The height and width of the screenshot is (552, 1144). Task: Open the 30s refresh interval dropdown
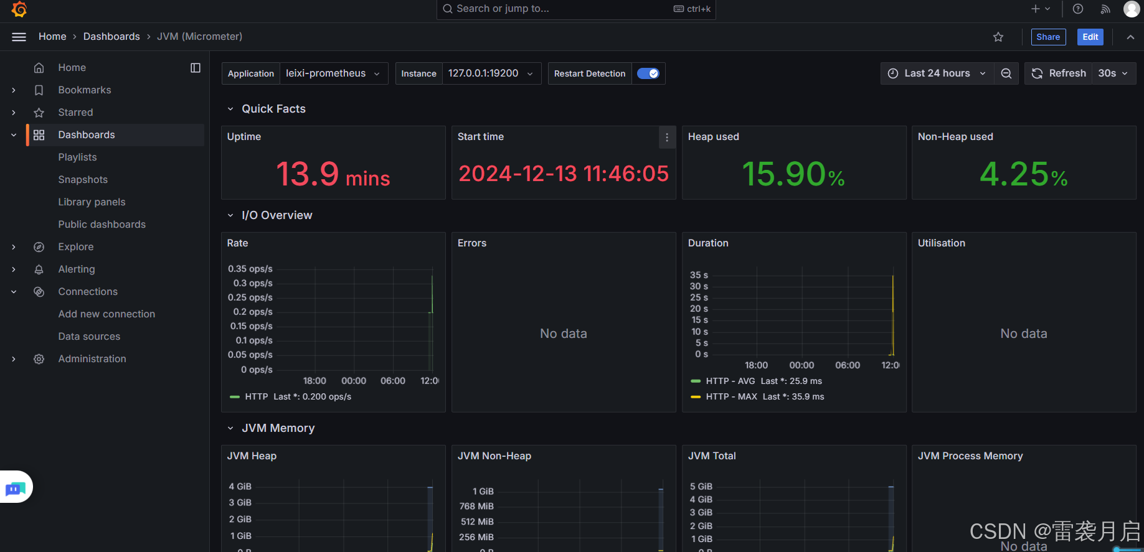(1114, 73)
